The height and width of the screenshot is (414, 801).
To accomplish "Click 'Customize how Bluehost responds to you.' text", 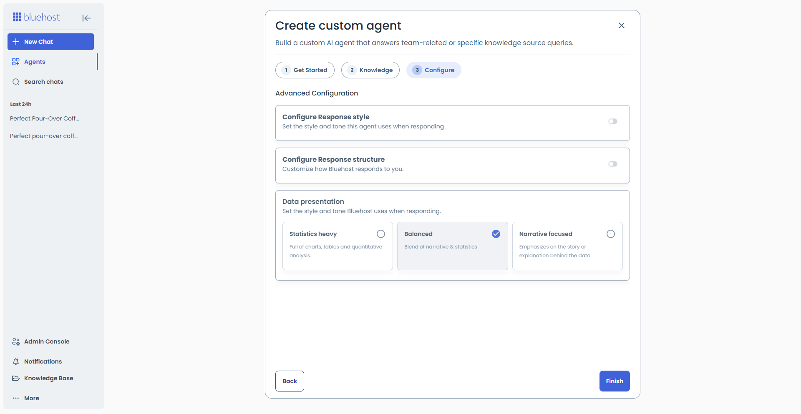I will pyautogui.click(x=343, y=169).
